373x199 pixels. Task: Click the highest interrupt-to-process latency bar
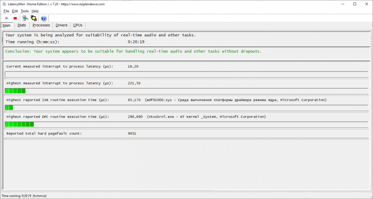tap(186, 91)
